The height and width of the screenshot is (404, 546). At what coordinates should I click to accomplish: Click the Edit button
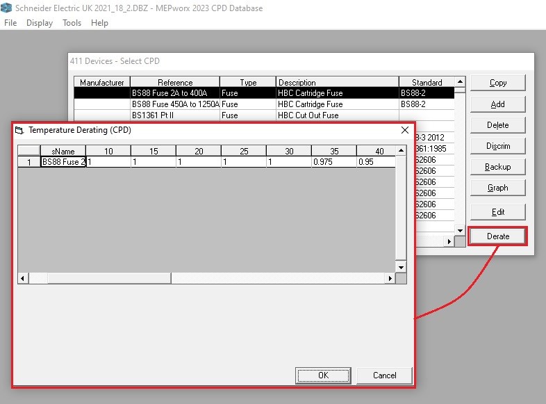pyautogui.click(x=497, y=212)
